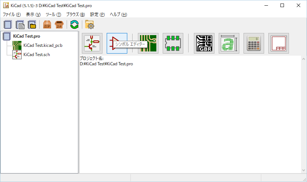Viewport: 307px width, 182px height.
Task: Click the PCB icon beside KiCad Test.kicad_pcb
Action: coord(17,45)
